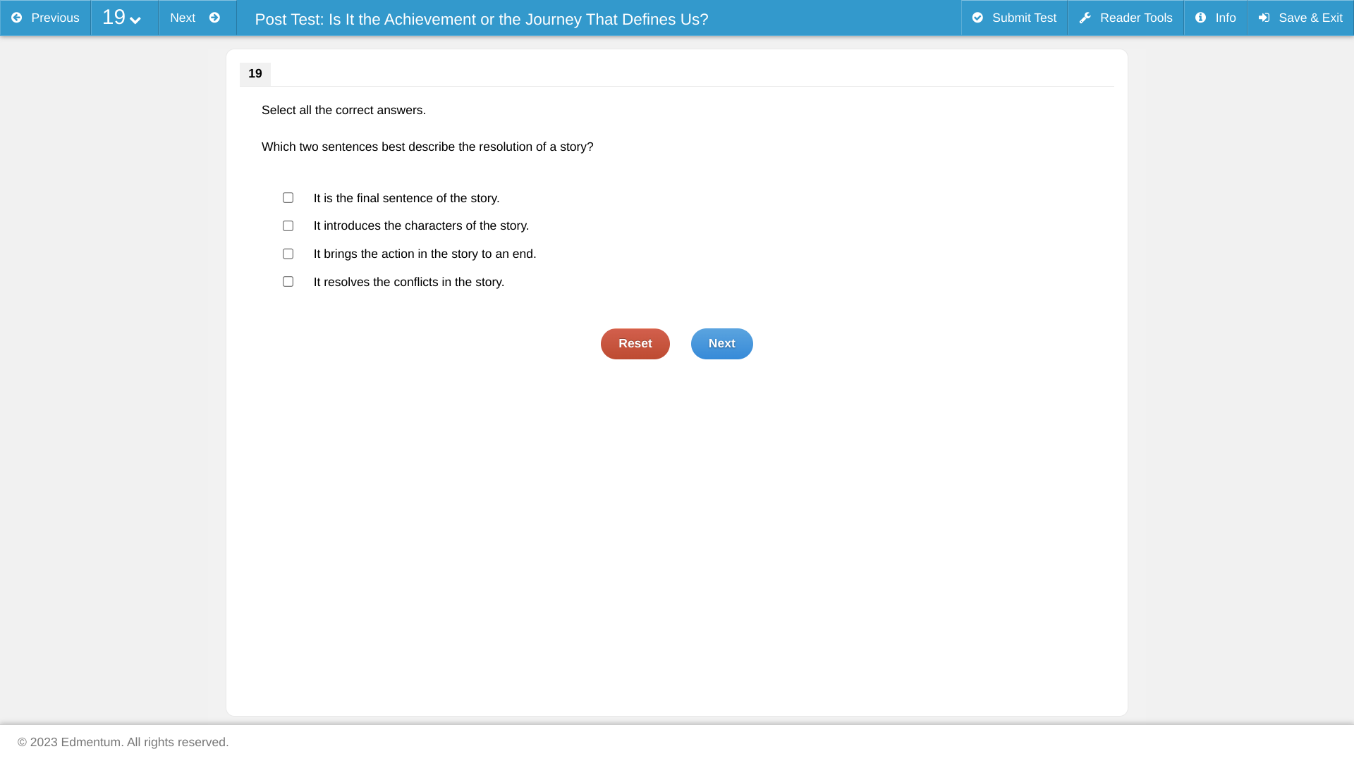Click the Previous left-arrow icon
1354x761 pixels.
pos(17,18)
